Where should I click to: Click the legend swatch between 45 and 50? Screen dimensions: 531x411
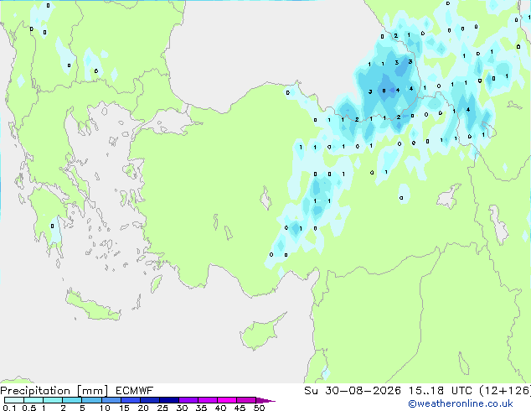246,400
